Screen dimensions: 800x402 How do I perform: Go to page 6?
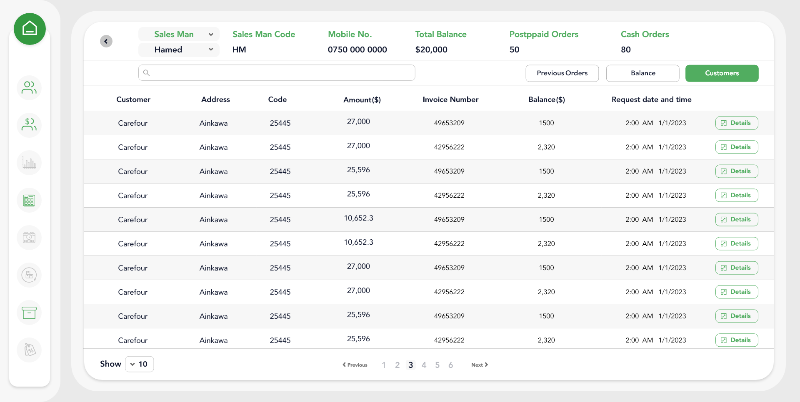tap(450, 365)
